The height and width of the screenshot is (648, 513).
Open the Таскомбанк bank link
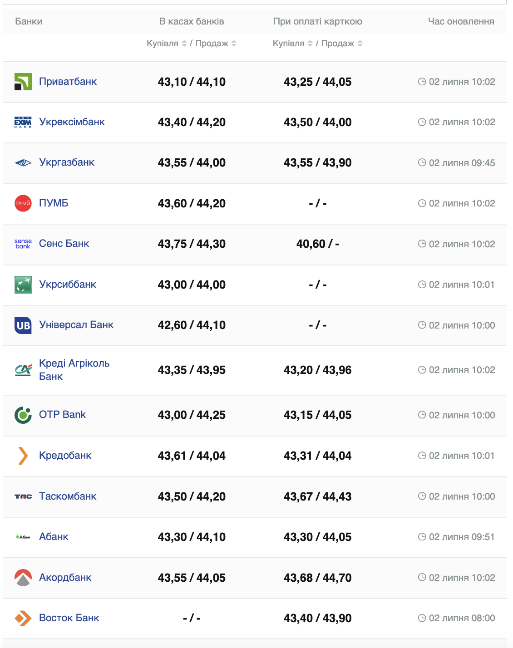pos(68,496)
